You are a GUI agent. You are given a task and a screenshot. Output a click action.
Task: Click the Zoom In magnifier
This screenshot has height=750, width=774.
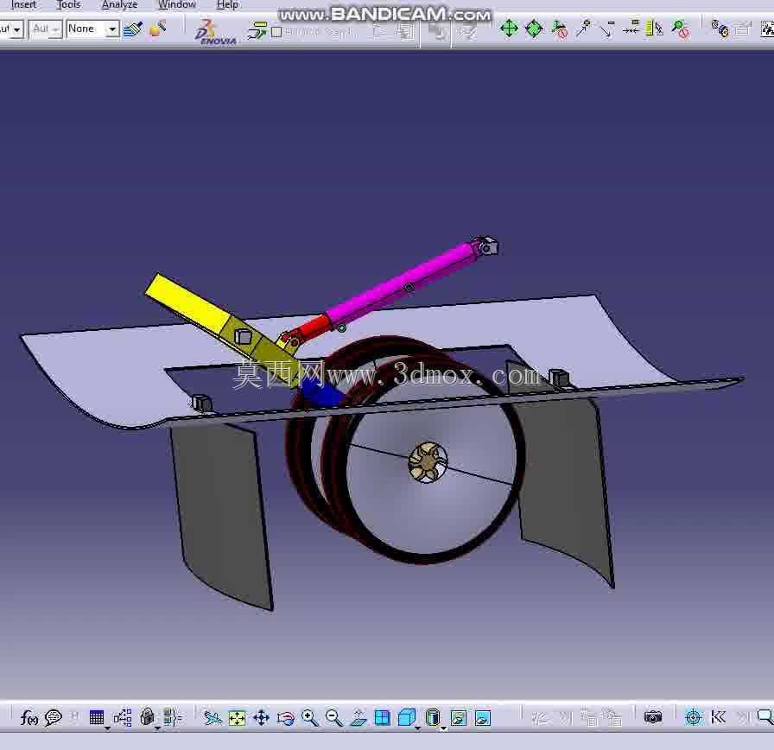point(309,717)
